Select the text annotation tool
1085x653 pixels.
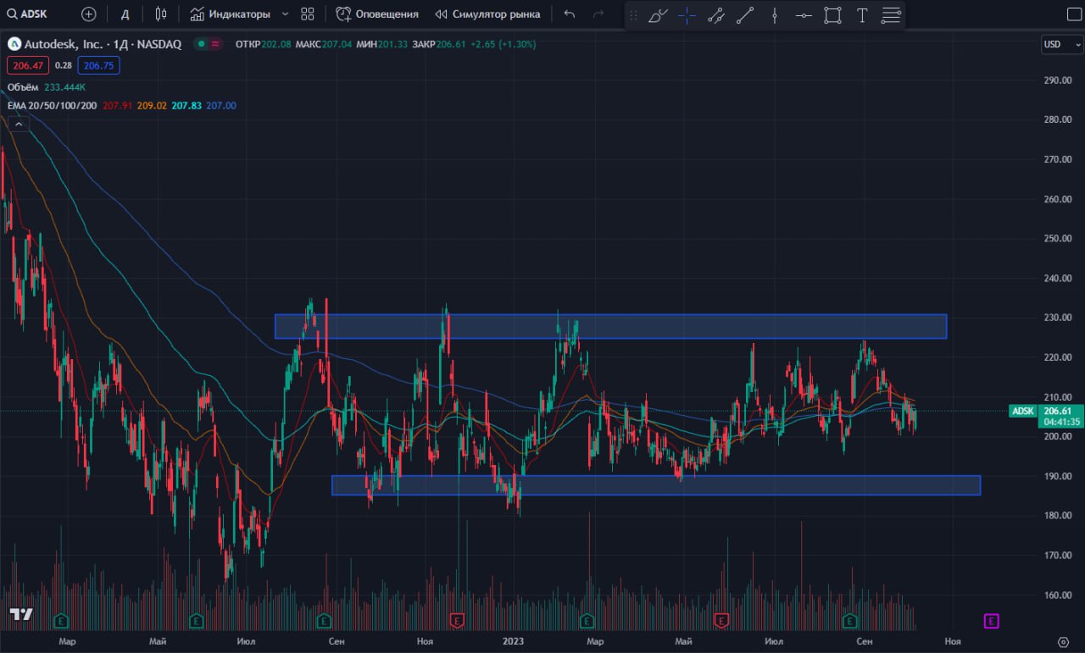tap(862, 15)
